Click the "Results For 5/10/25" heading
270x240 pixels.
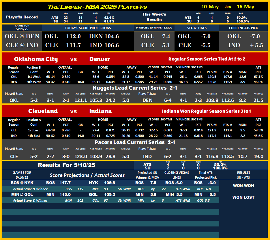point(66,165)
